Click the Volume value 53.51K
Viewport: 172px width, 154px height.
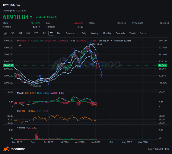(x=37, y=27)
